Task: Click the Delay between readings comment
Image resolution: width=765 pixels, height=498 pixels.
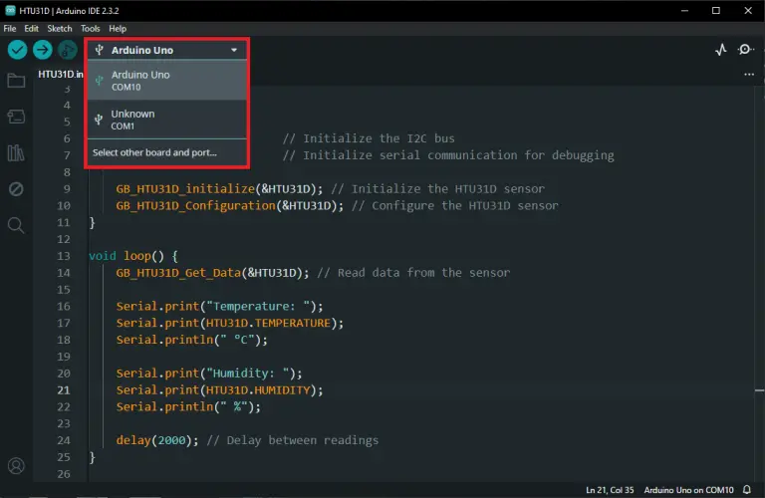Action: [293, 440]
